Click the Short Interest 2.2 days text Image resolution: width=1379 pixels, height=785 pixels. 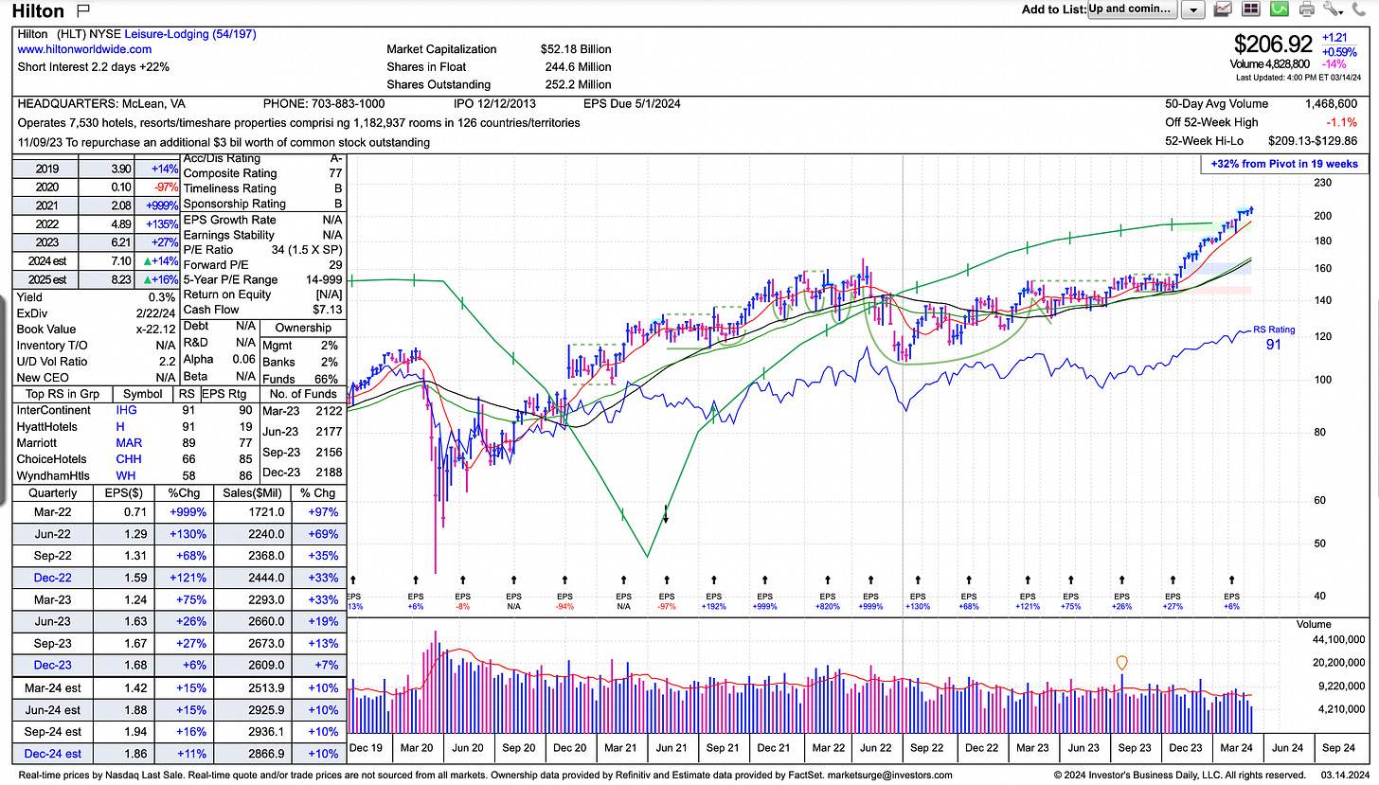coord(93,67)
